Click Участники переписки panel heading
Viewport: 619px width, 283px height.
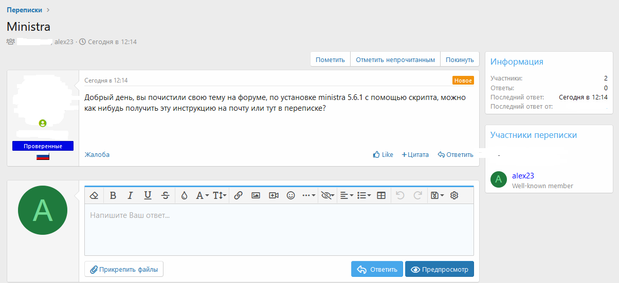click(534, 135)
